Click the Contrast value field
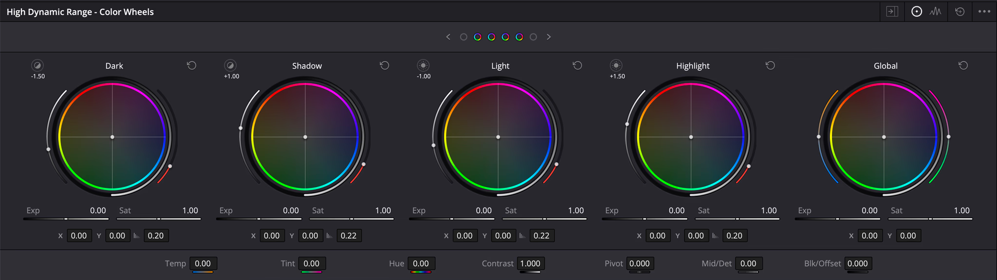 pos(530,263)
